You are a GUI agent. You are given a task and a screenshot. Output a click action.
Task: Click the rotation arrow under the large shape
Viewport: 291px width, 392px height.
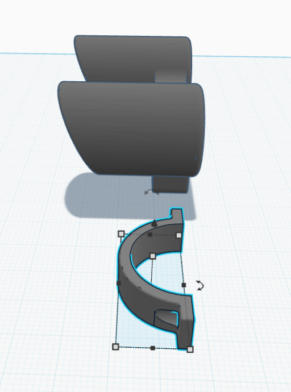pyautogui.click(x=152, y=192)
